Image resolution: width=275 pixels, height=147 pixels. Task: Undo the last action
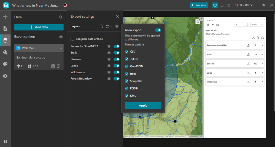click(264, 5)
